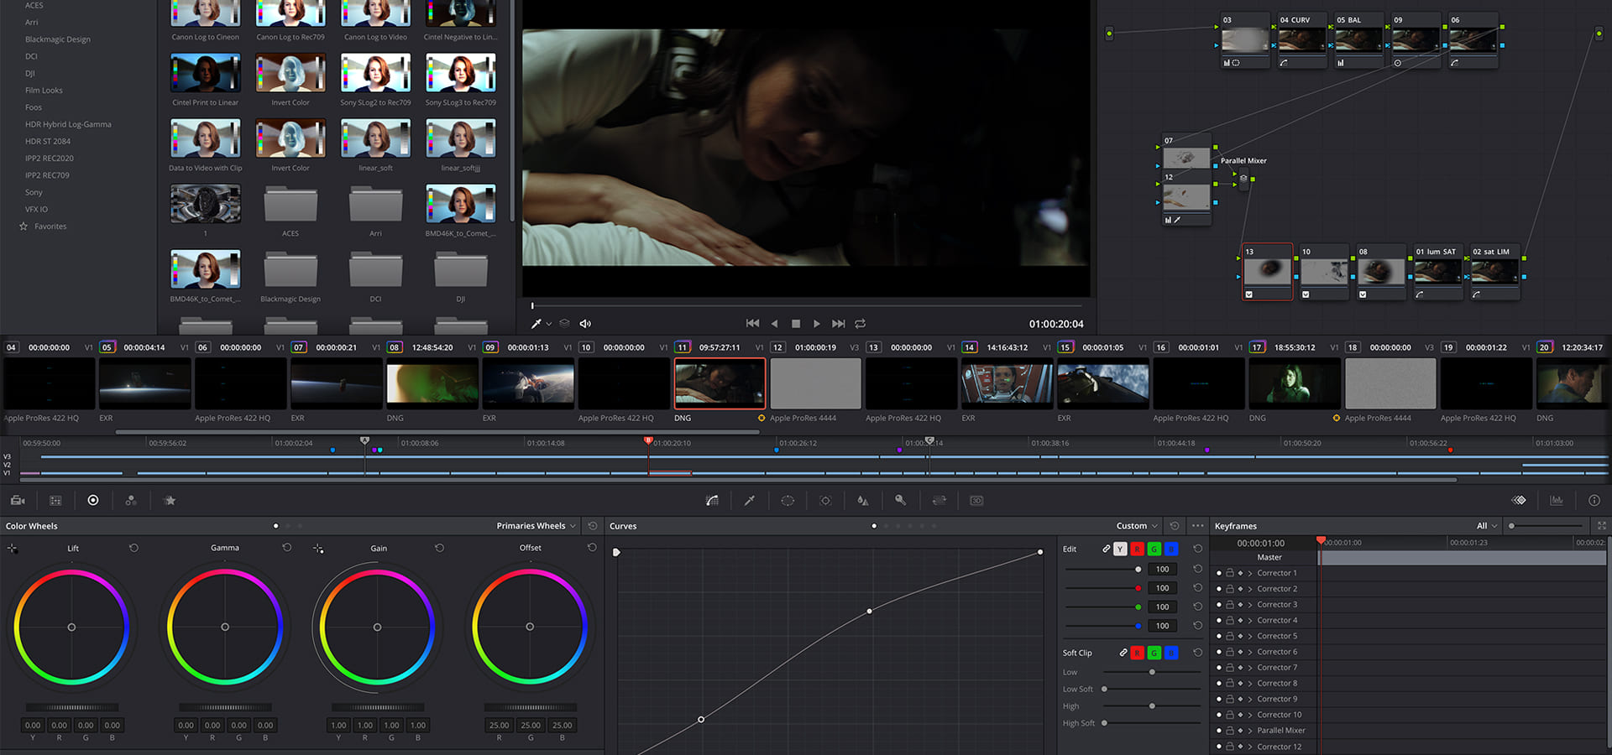The height and width of the screenshot is (755, 1612).
Task: Open the Keyframes All filter dropdown
Action: point(1487,526)
